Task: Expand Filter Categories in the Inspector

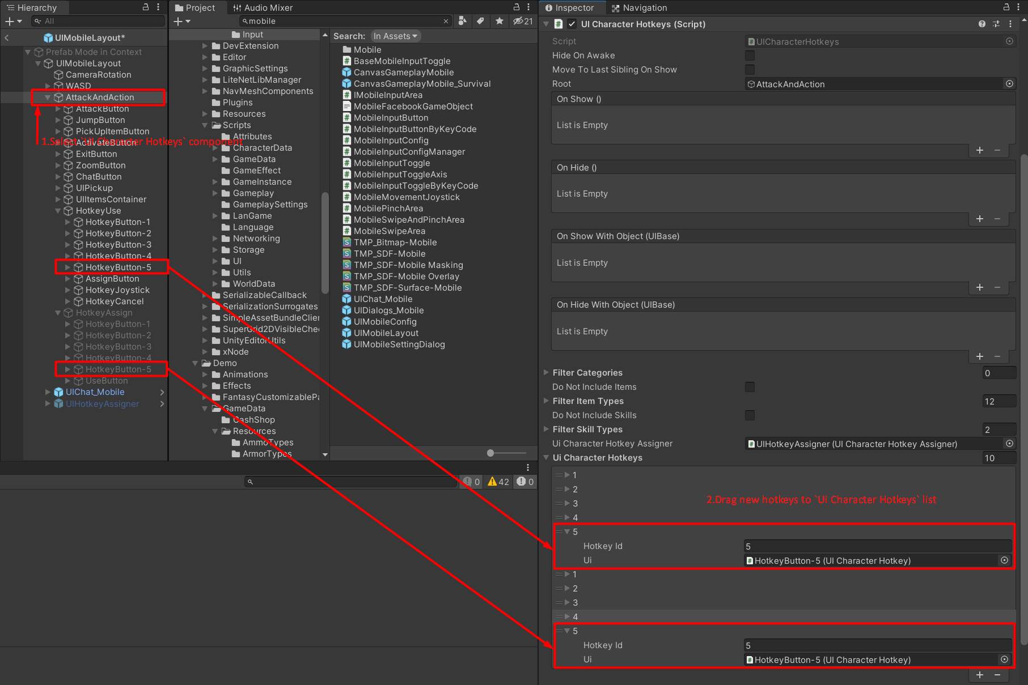Action: pos(546,372)
